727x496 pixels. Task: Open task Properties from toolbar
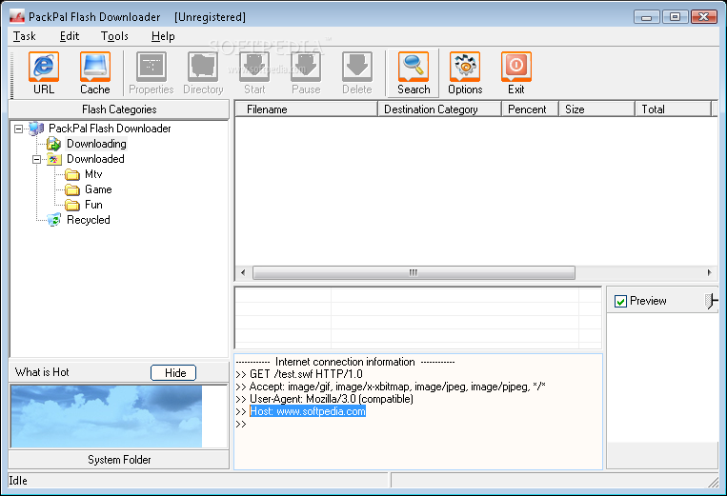(151, 73)
